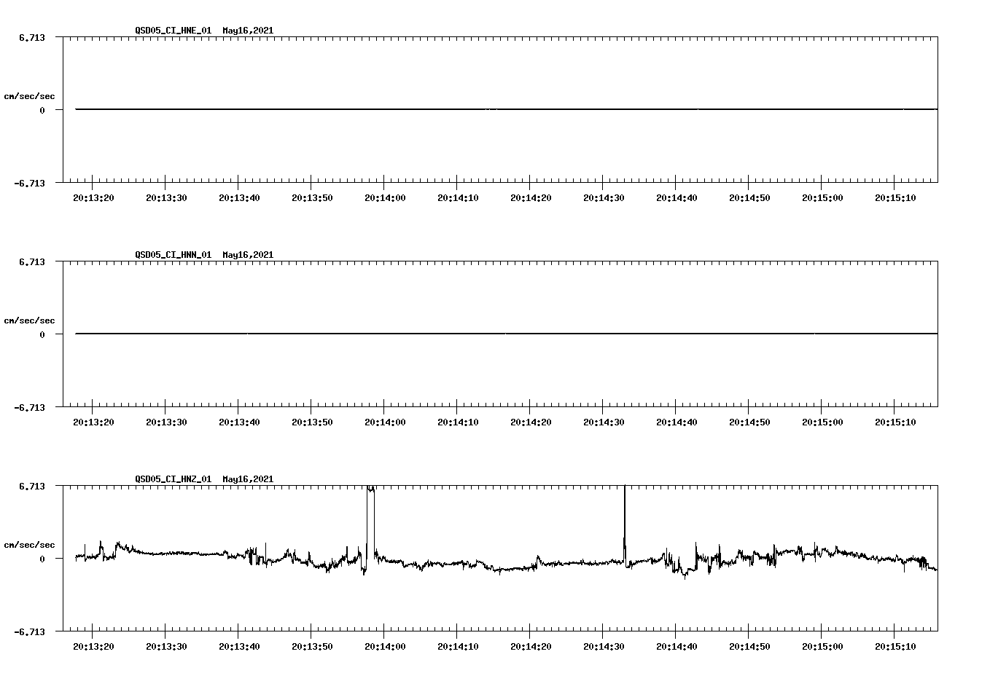This screenshot has width=990, height=673.
Task: Click the 0 axis label on HNZ plot
Action: tap(42, 559)
